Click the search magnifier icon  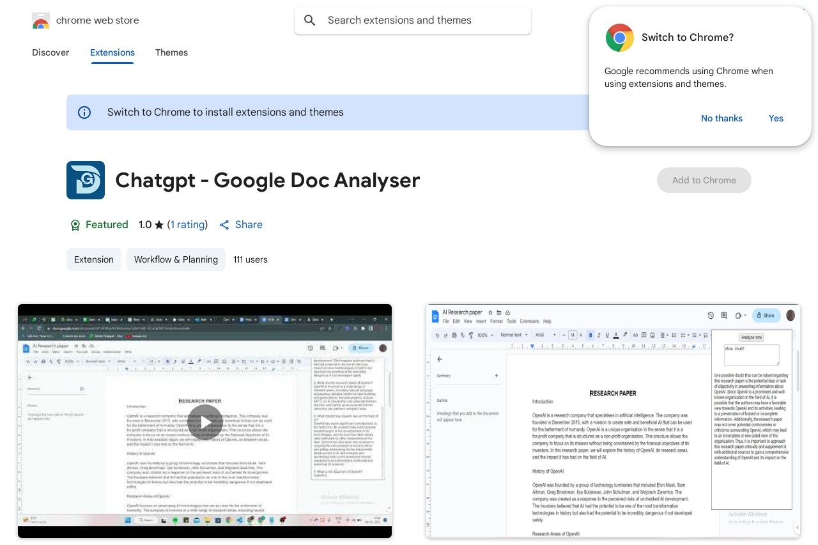pos(310,20)
